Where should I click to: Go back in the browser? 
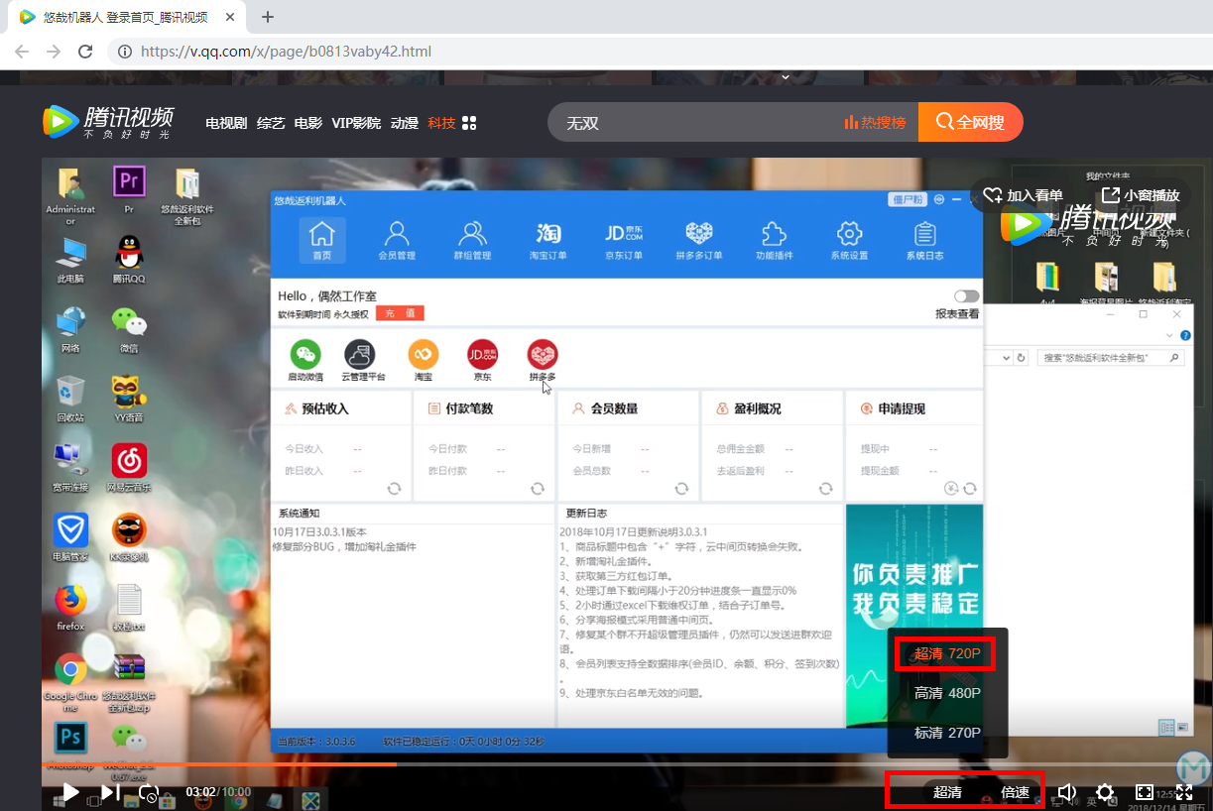(x=21, y=51)
